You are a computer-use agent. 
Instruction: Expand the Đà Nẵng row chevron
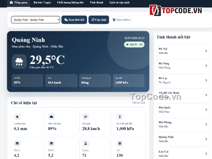click(206, 66)
